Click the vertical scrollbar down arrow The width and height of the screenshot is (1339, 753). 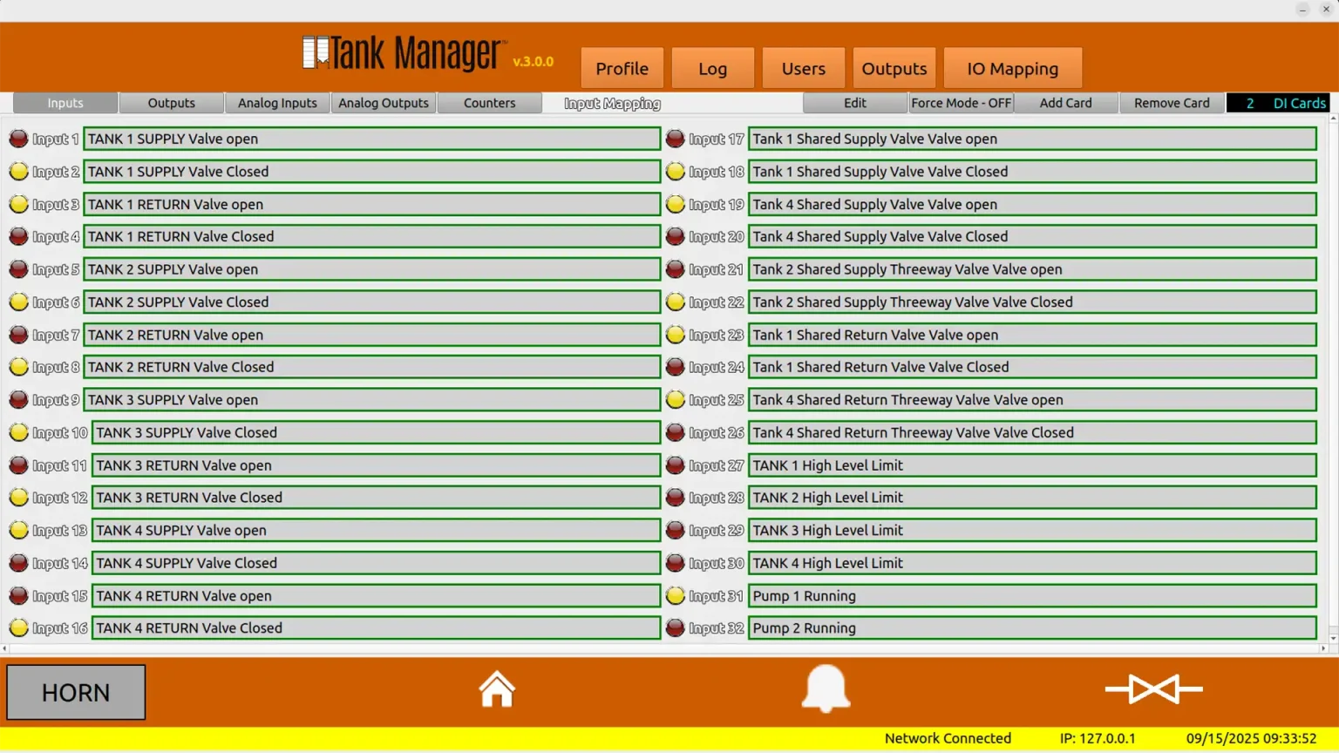coord(1333,639)
